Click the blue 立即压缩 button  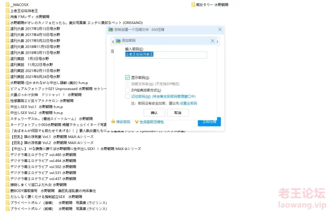pos(209,122)
